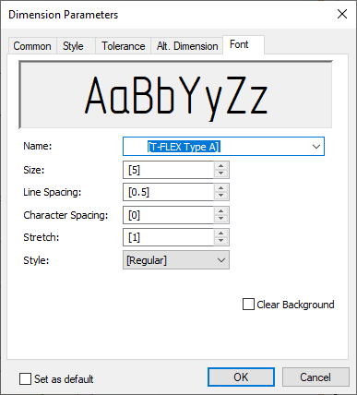The height and width of the screenshot is (395, 357).
Task: Close the Dimension Parameters dialog
Action: [x=342, y=14]
